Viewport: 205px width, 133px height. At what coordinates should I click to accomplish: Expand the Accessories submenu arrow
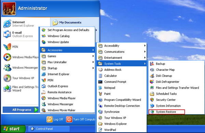93,50
